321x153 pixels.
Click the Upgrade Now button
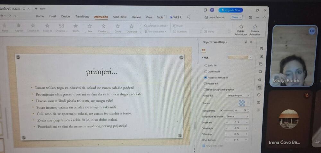pyautogui.click(x=231, y=10)
